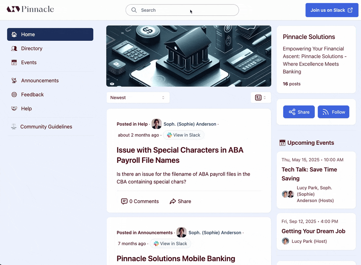Open Tech Talk: Save Time Saving event
This screenshot has height=265, width=361.
tap(309, 174)
